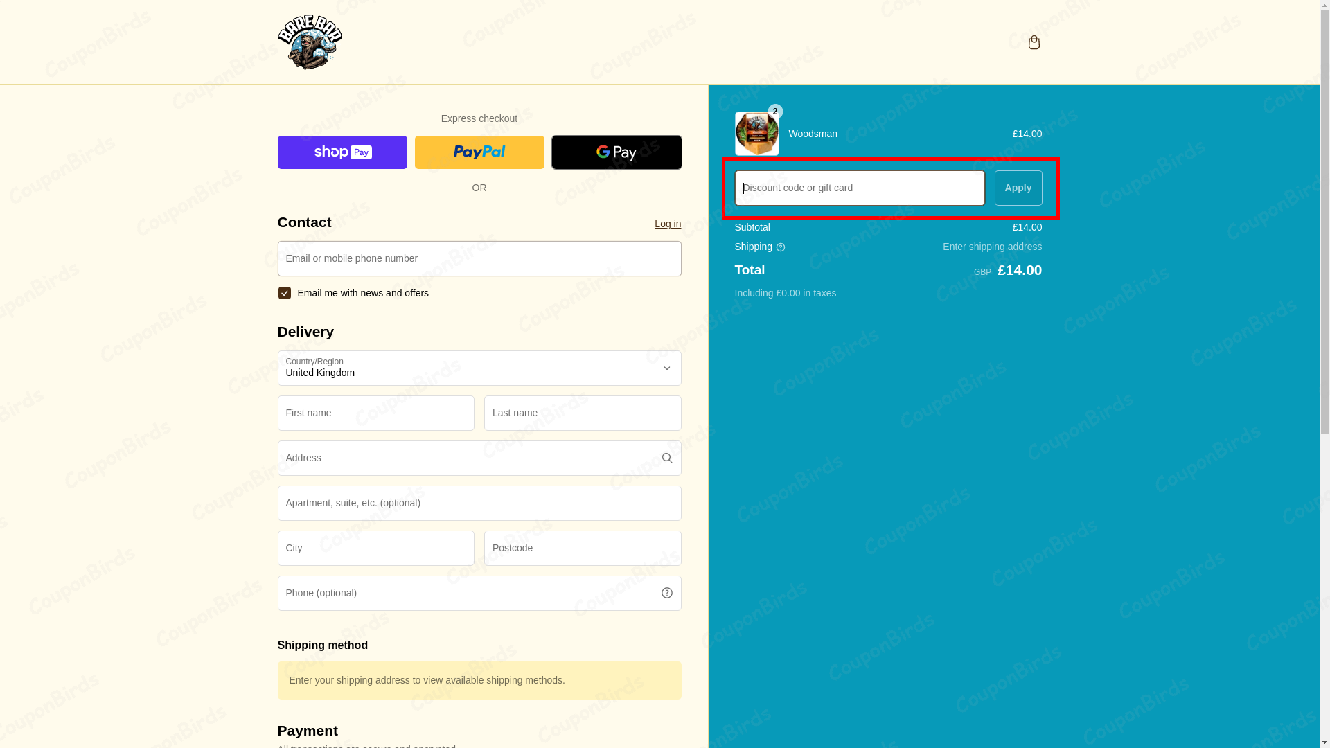This screenshot has width=1330, height=748.
Task: Focus the Discount code or gift card field
Action: pyautogui.click(x=859, y=188)
